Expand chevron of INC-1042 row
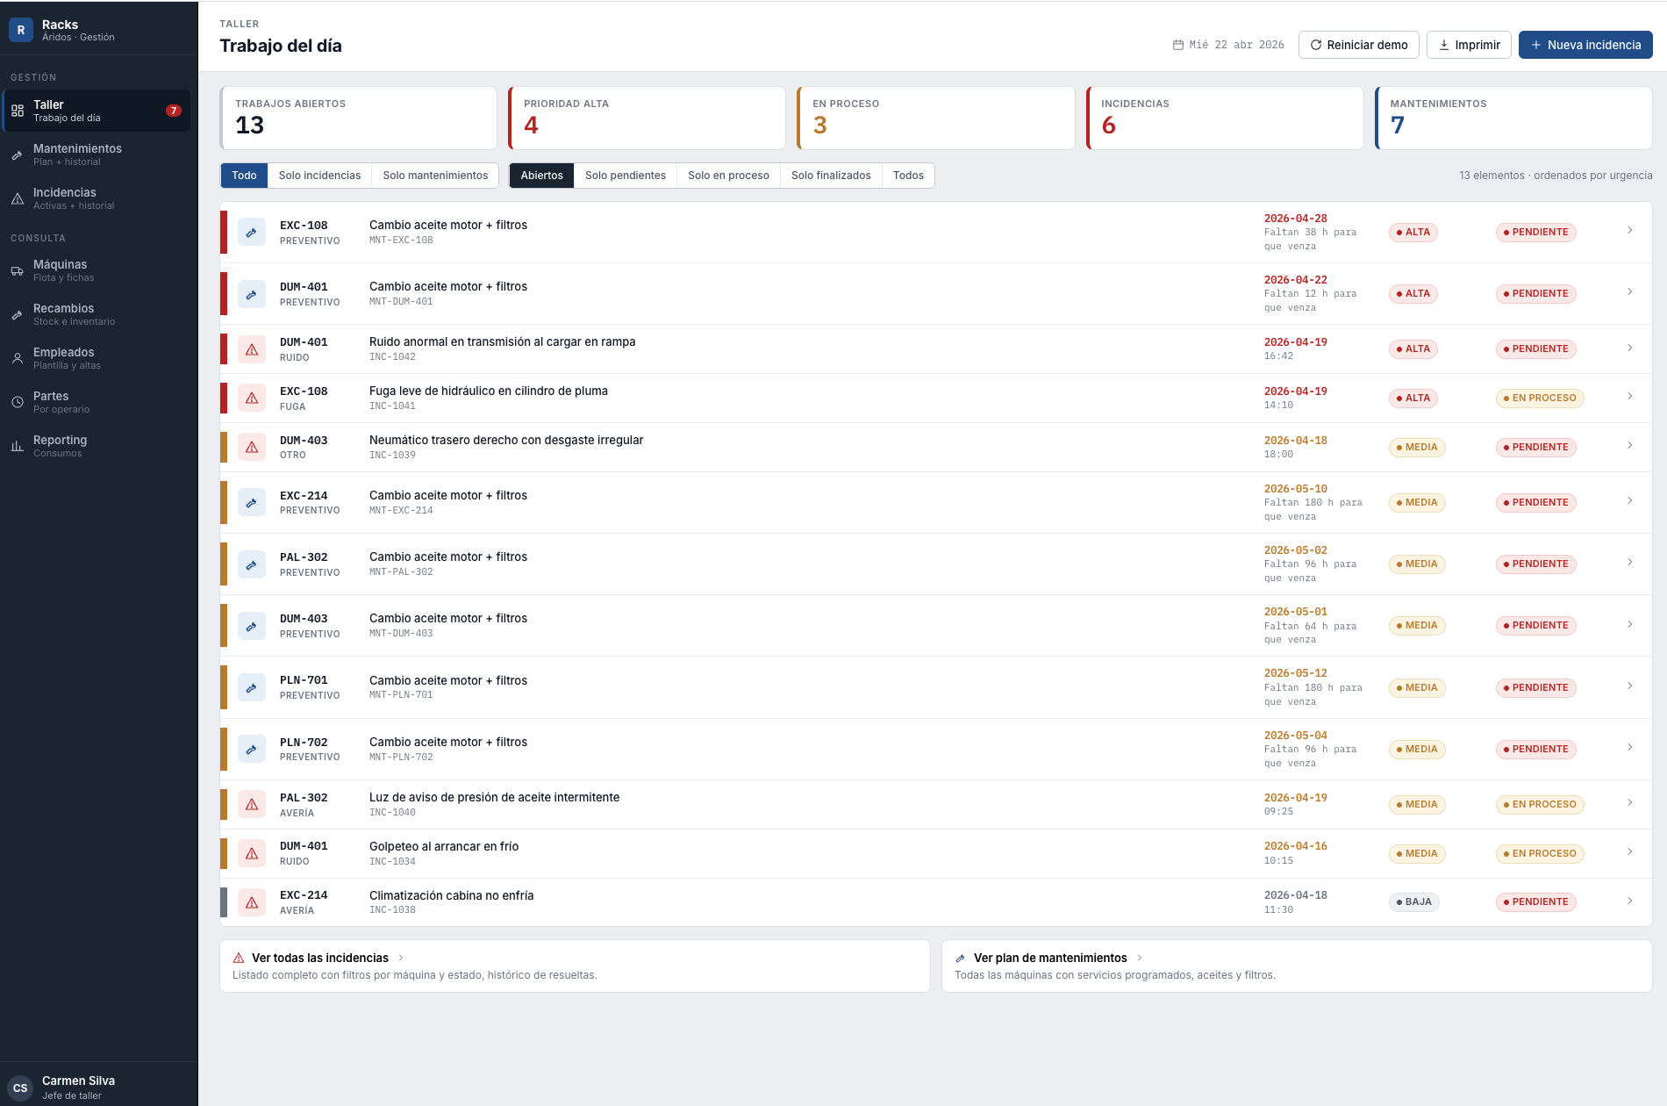The height and width of the screenshot is (1106, 1667). tap(1629, 348)
